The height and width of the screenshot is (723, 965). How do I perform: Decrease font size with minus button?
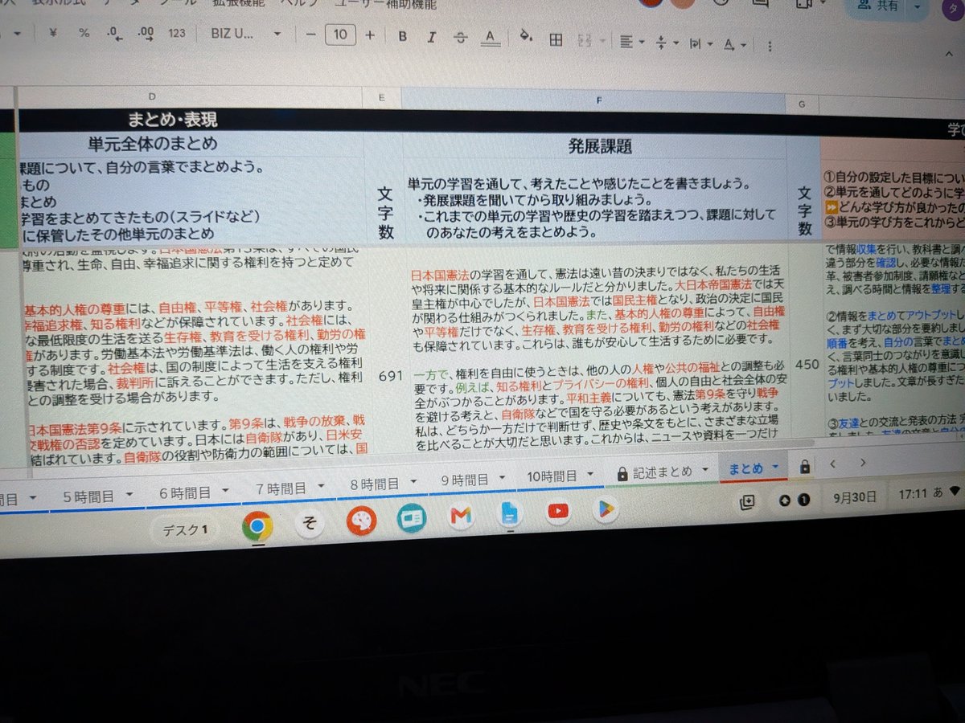(x=311, y=35)
